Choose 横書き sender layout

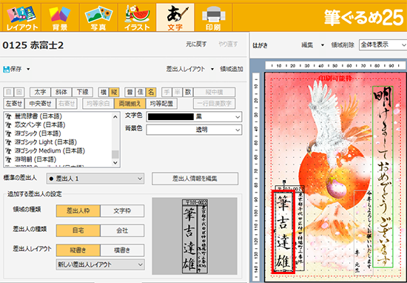122,250
